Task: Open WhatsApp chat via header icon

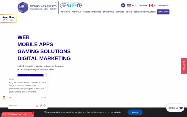Action: coord(74,5)
